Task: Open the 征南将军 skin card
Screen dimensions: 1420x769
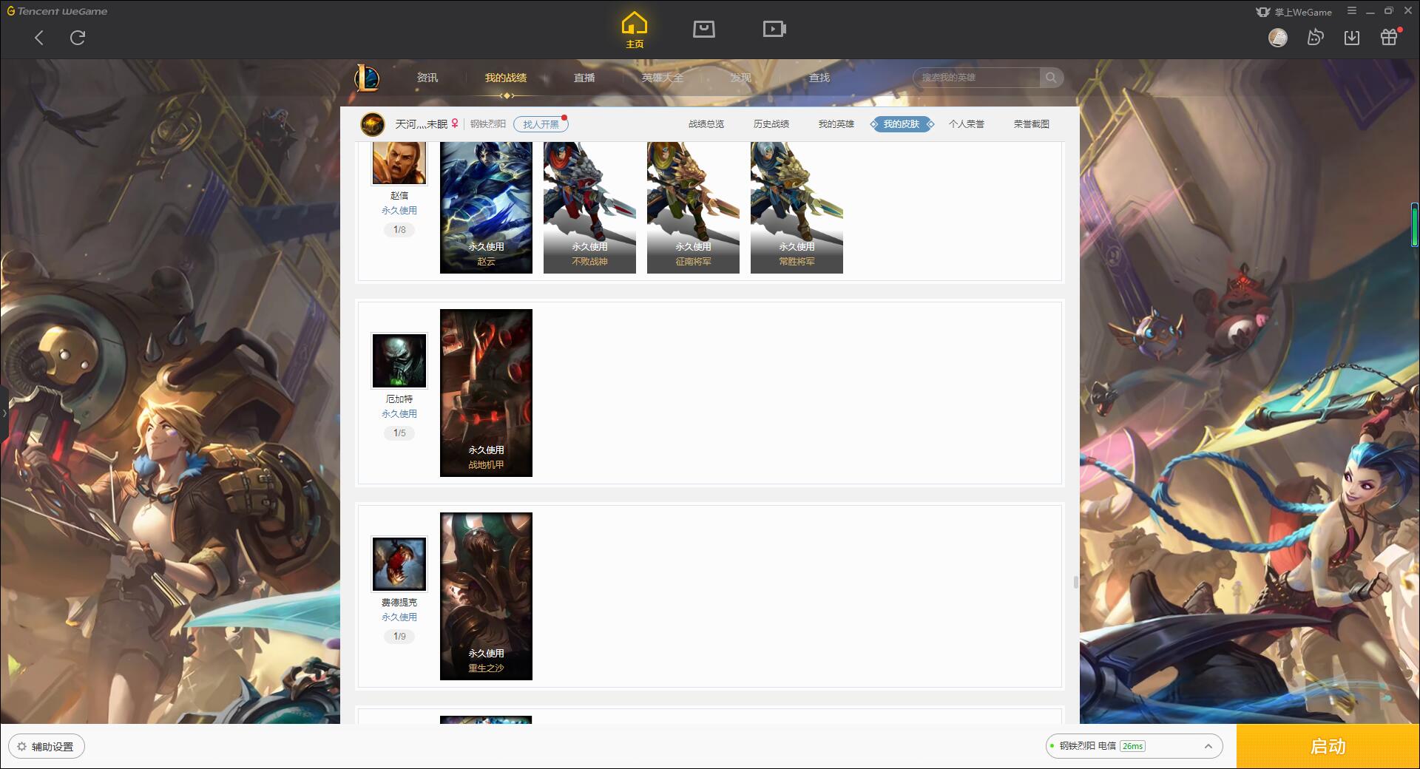Action: (693, 208)
